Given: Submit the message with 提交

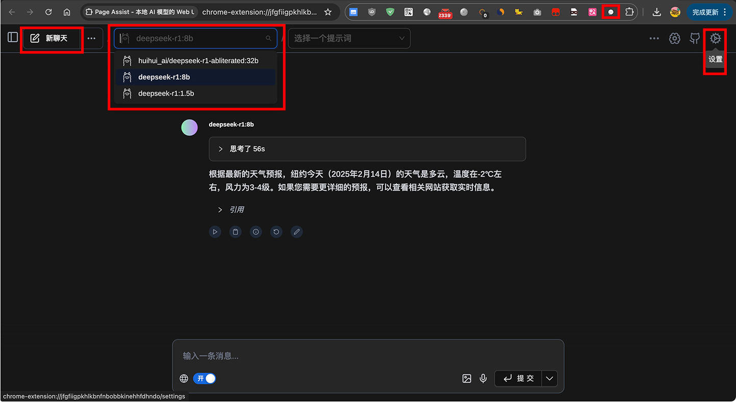Looking at the screenshot, I should (x=518, y=379).
